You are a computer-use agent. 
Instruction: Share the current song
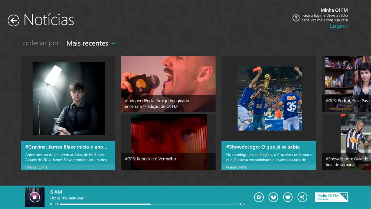point(302,198)
